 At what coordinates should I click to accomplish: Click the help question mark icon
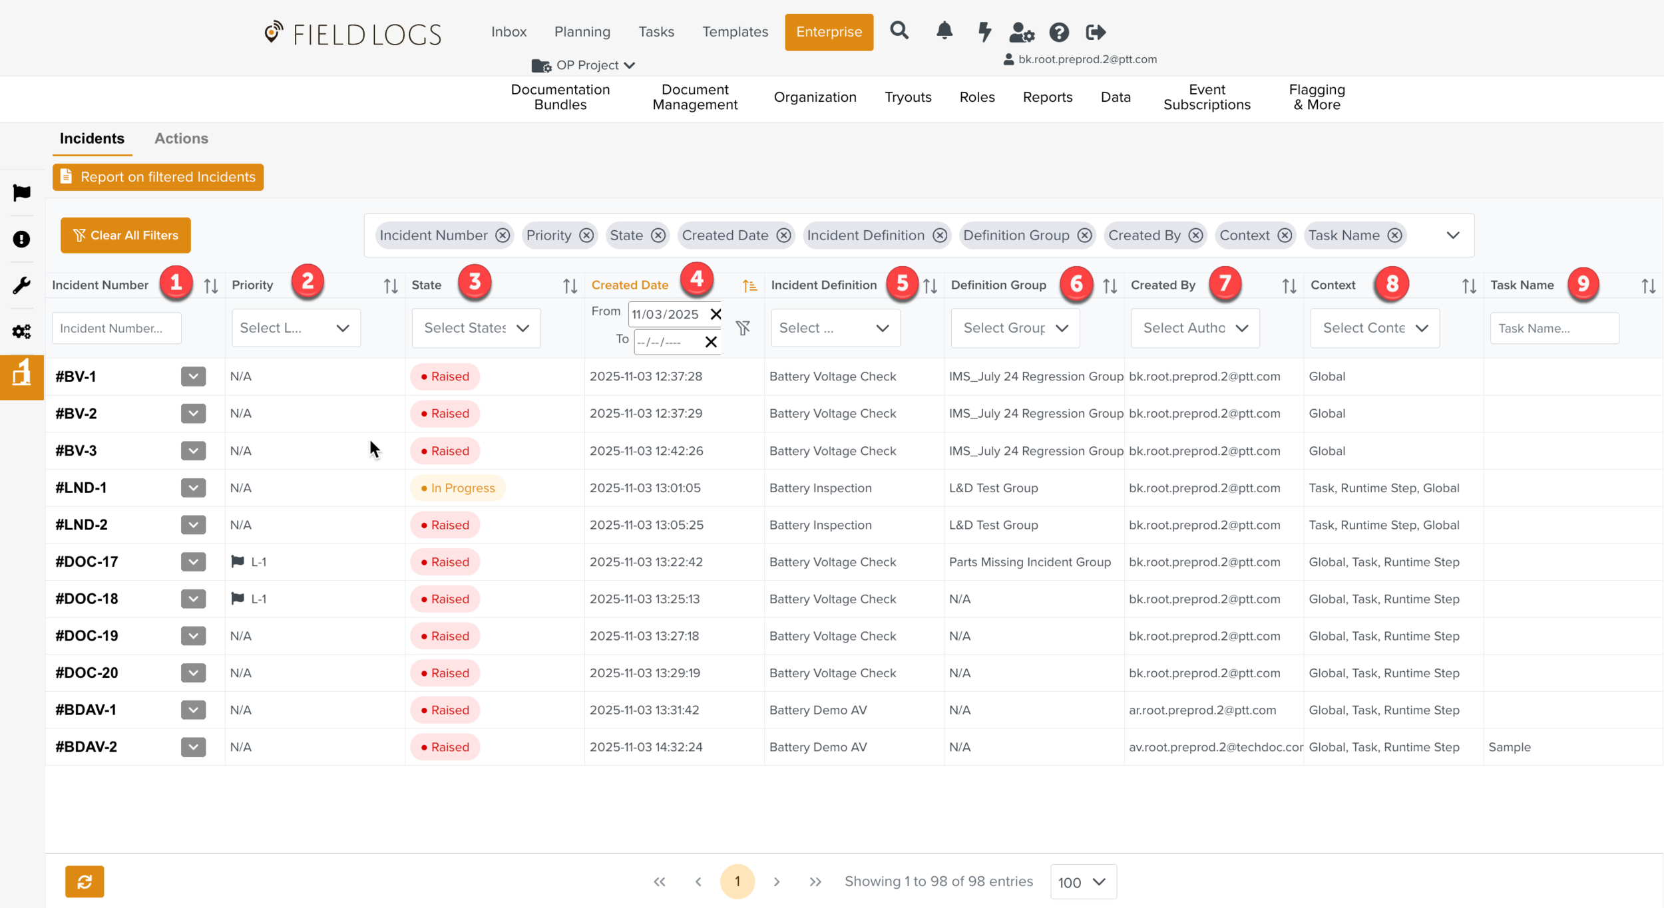tap(1059, 32)
